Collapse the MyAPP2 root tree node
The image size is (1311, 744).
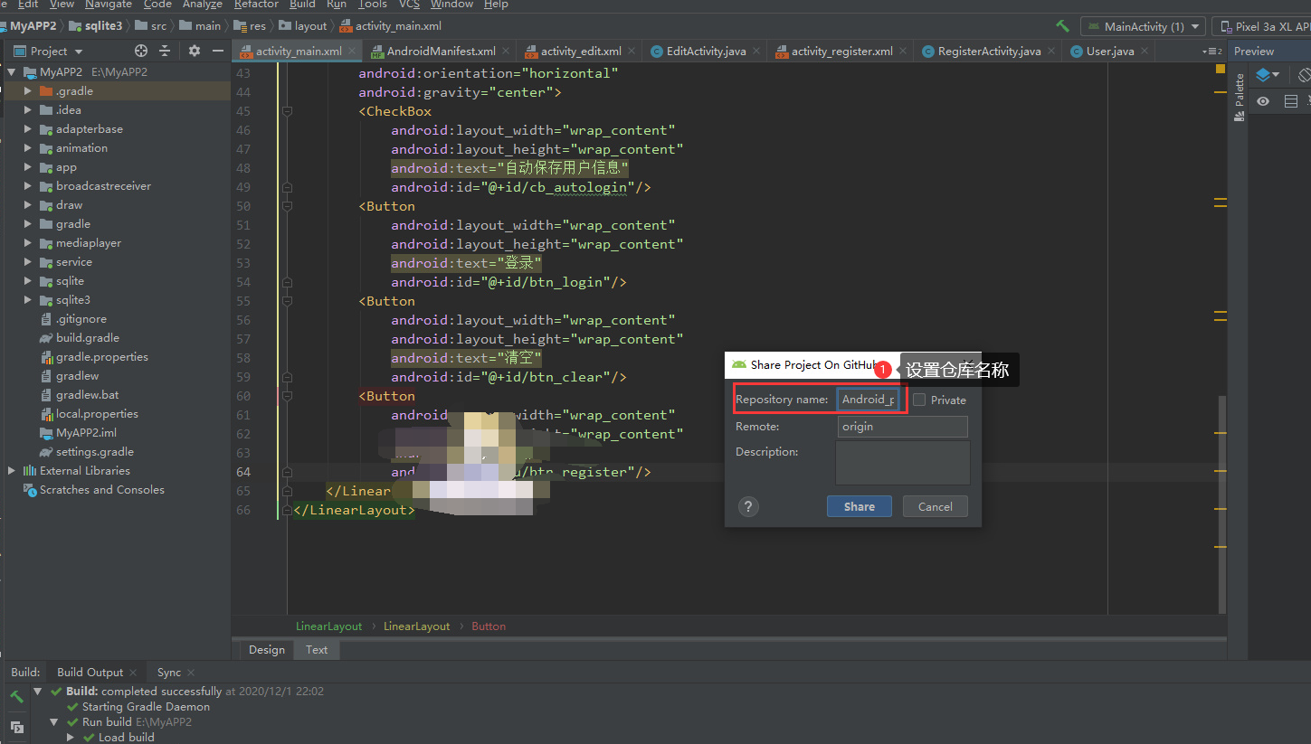tap(12, 71)
